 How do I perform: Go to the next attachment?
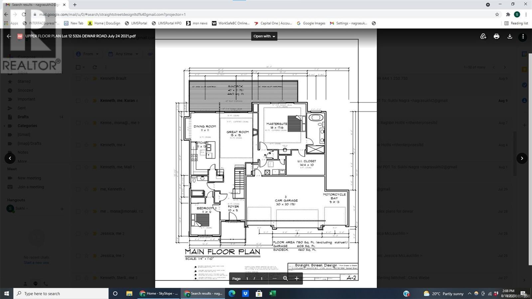click(x=522, y=158)
